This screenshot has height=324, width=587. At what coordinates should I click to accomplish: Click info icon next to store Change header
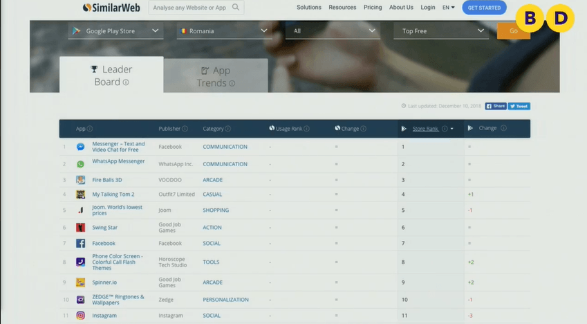(503, 128)
